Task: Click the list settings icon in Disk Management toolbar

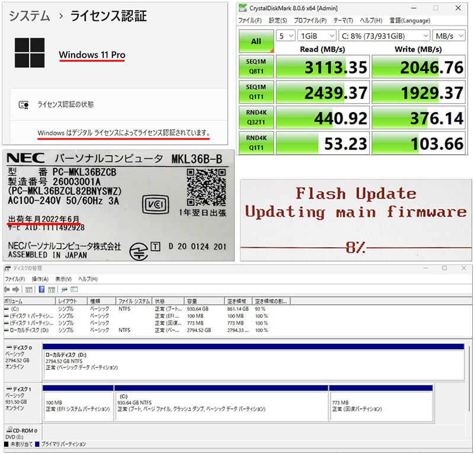Action: (74, 289)
